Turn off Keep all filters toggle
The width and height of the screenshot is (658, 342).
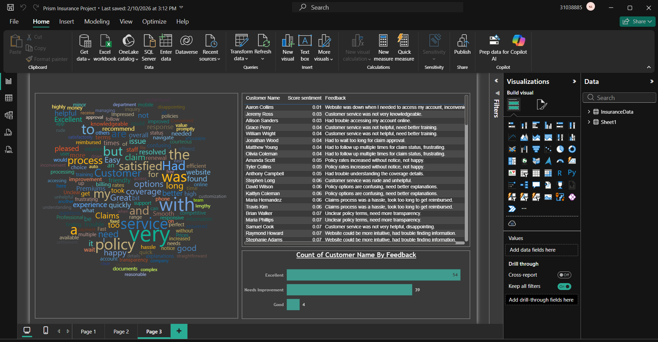point(564,287)
